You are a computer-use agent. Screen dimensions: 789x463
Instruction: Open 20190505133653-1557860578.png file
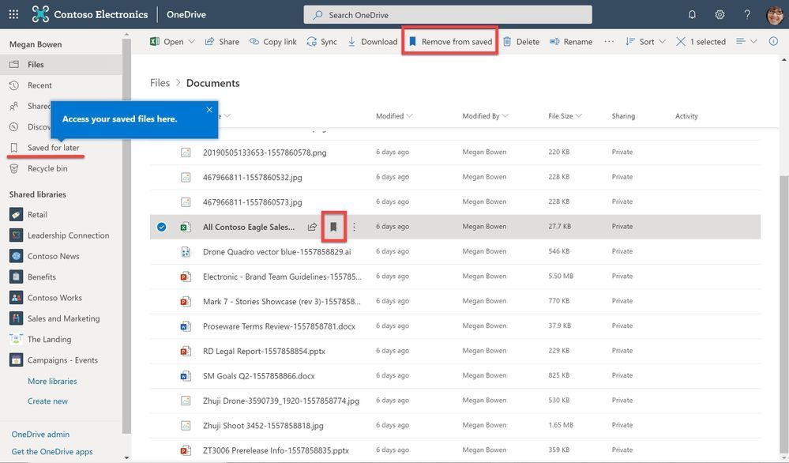[265, 152]
